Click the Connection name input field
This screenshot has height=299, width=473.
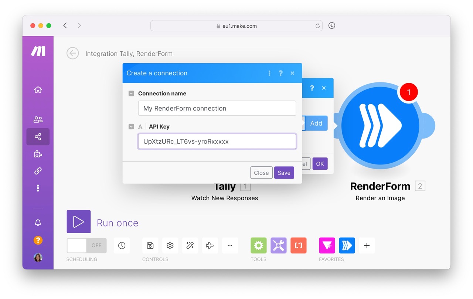[217, 108]
